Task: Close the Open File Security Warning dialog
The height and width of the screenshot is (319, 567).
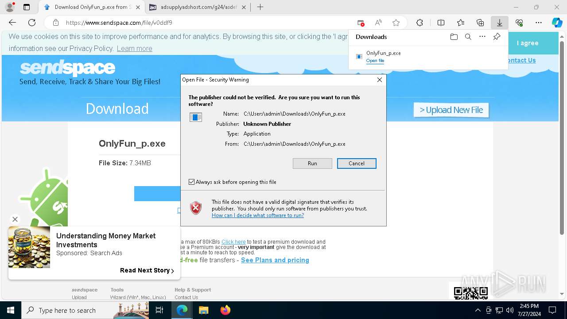Action: [x=379, y=80]
